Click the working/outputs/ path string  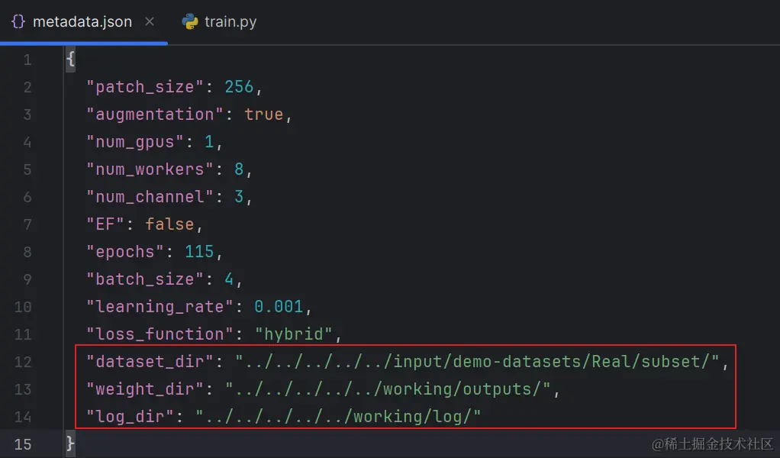[388, 389]
